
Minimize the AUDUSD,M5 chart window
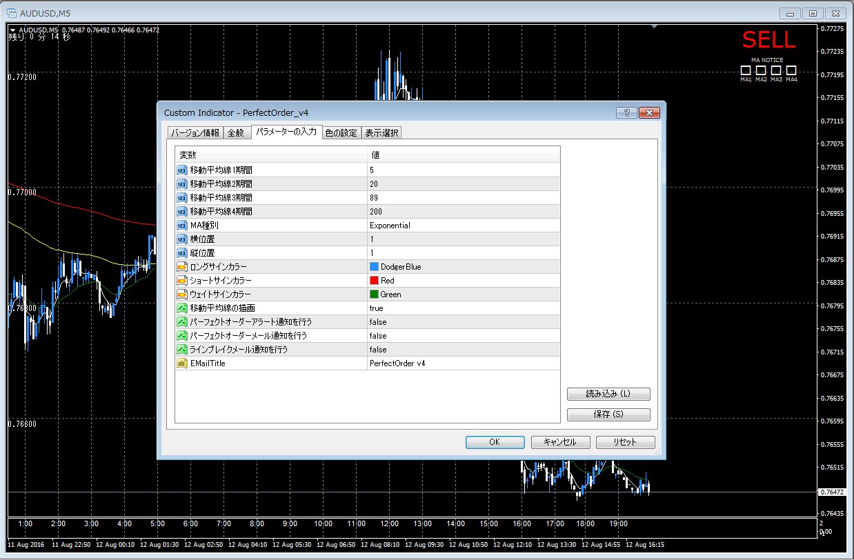tap(790, 13)
